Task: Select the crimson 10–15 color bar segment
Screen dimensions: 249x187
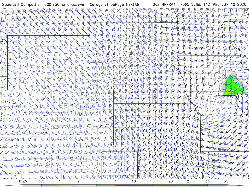Action: point(143,185)
